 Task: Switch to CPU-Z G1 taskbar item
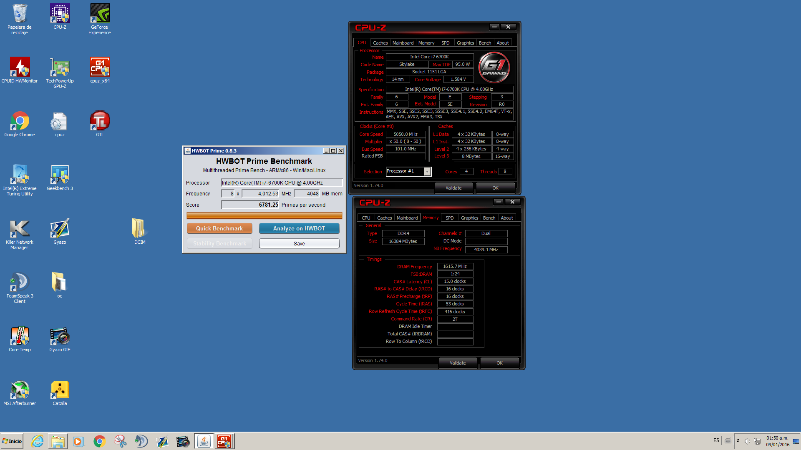click(224, 441)
